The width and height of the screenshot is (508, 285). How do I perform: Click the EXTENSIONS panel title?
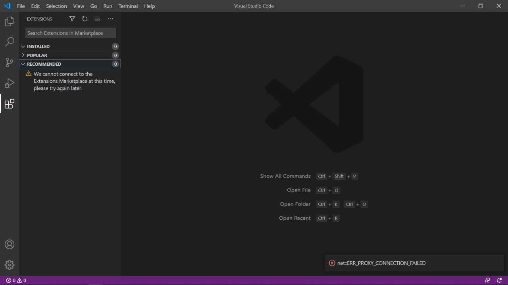coord(39,19)
